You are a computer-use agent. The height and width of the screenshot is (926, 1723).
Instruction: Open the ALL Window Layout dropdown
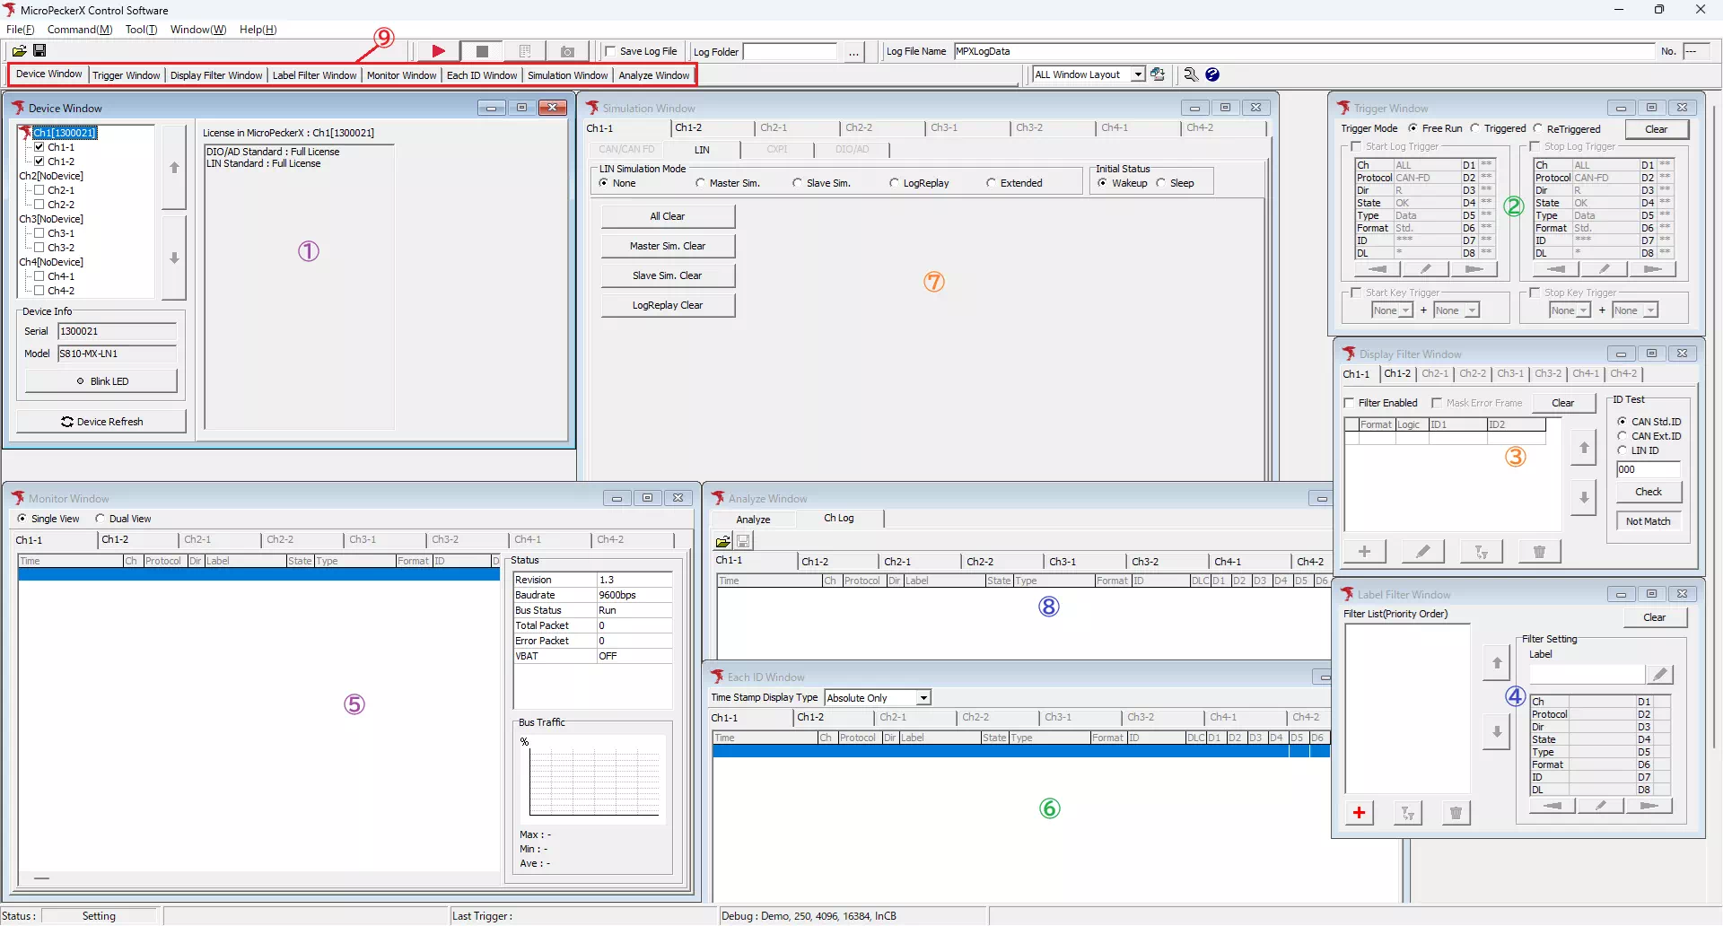pos(1138,74)
